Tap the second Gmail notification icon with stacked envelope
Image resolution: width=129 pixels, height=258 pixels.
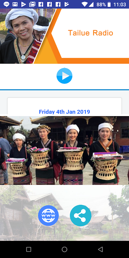coord(32,4)
